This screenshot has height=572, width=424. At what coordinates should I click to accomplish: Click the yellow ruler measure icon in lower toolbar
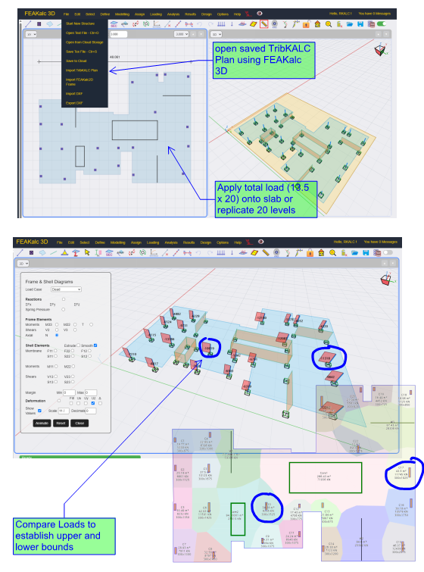pos(266,252)
